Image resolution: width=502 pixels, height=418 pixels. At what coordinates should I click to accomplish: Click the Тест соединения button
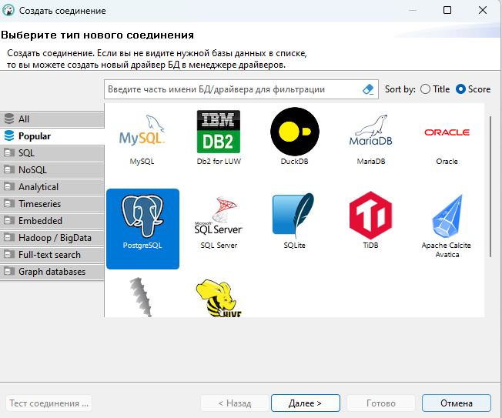(49, 403)
